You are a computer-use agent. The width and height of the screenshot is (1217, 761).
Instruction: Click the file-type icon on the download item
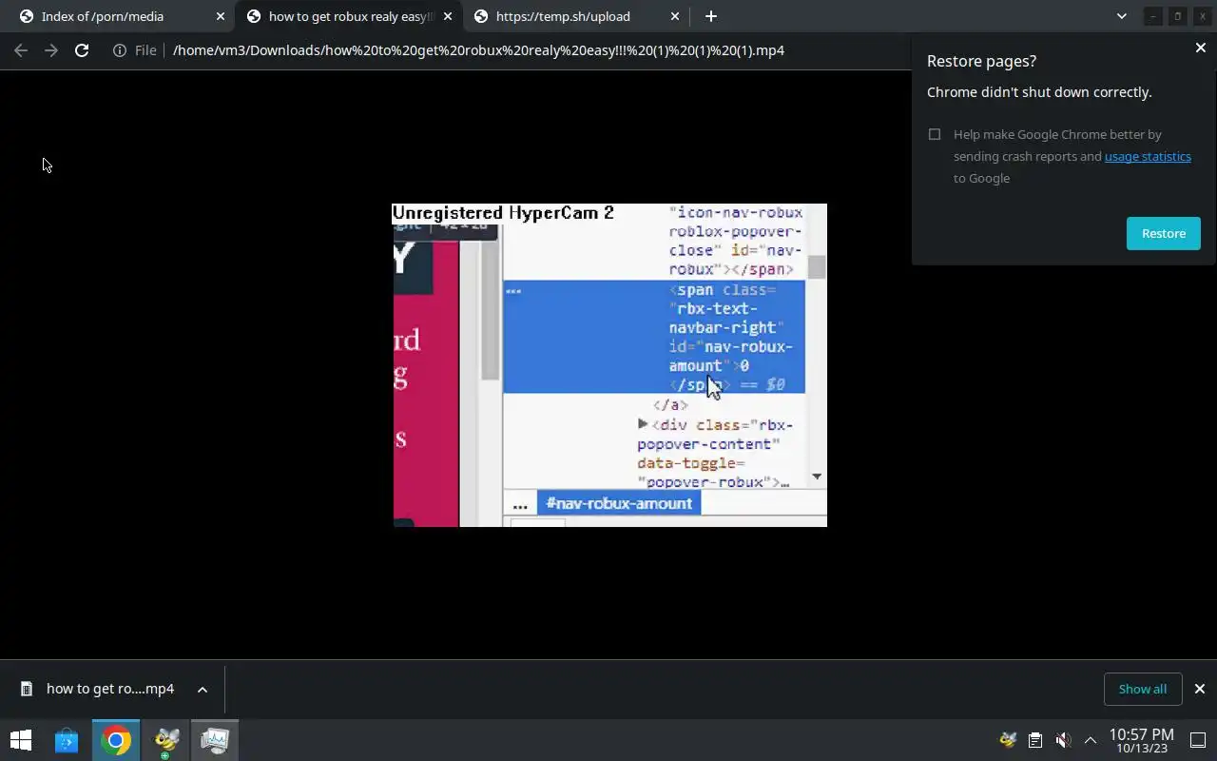tap(28, 689)
